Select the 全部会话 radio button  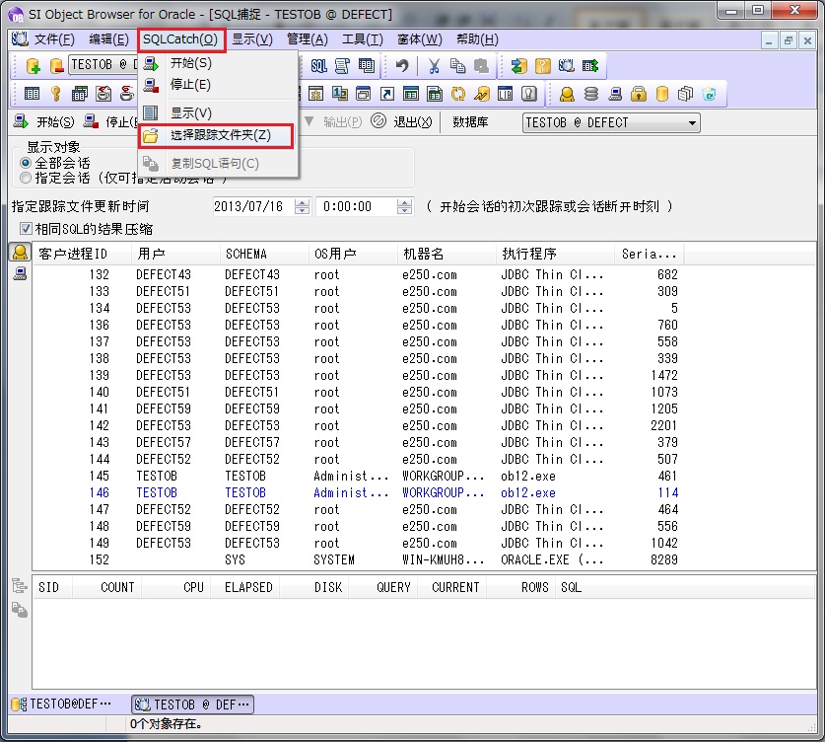[x=25, y=163]
